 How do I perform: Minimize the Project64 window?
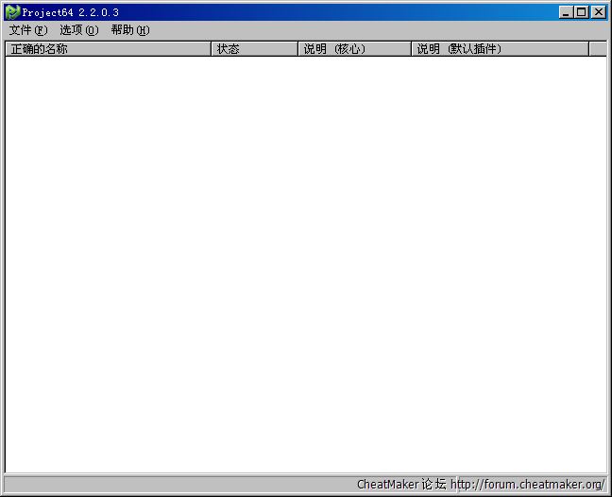[x=566, y=12]
